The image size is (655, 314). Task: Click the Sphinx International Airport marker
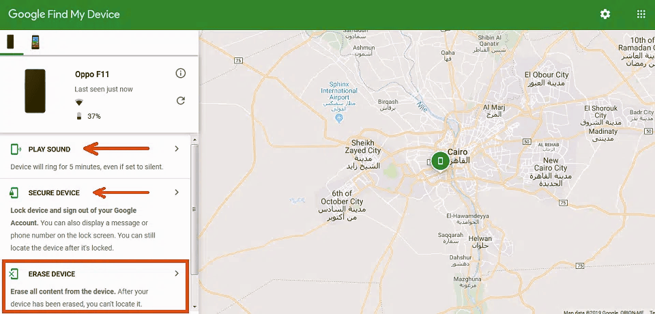[339, 119]
